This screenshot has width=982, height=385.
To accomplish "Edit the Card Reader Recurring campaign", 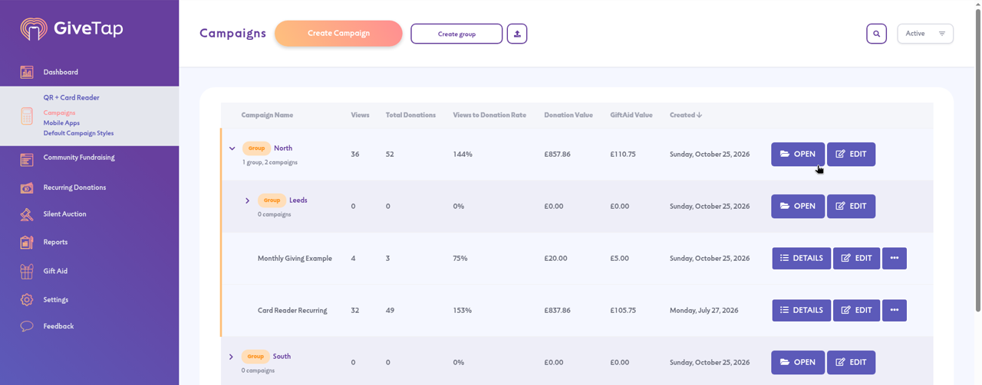I will [856, 311].
